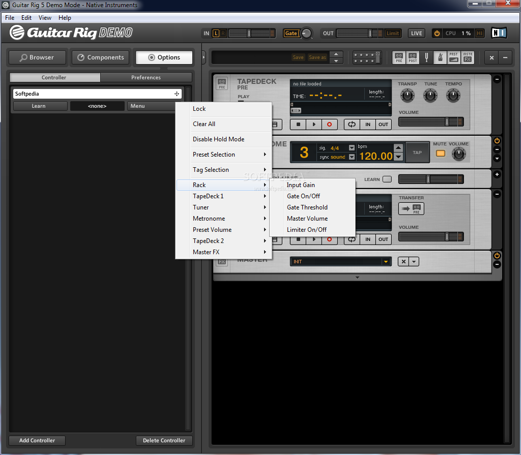Show the Master FX module

click(468, 57)
